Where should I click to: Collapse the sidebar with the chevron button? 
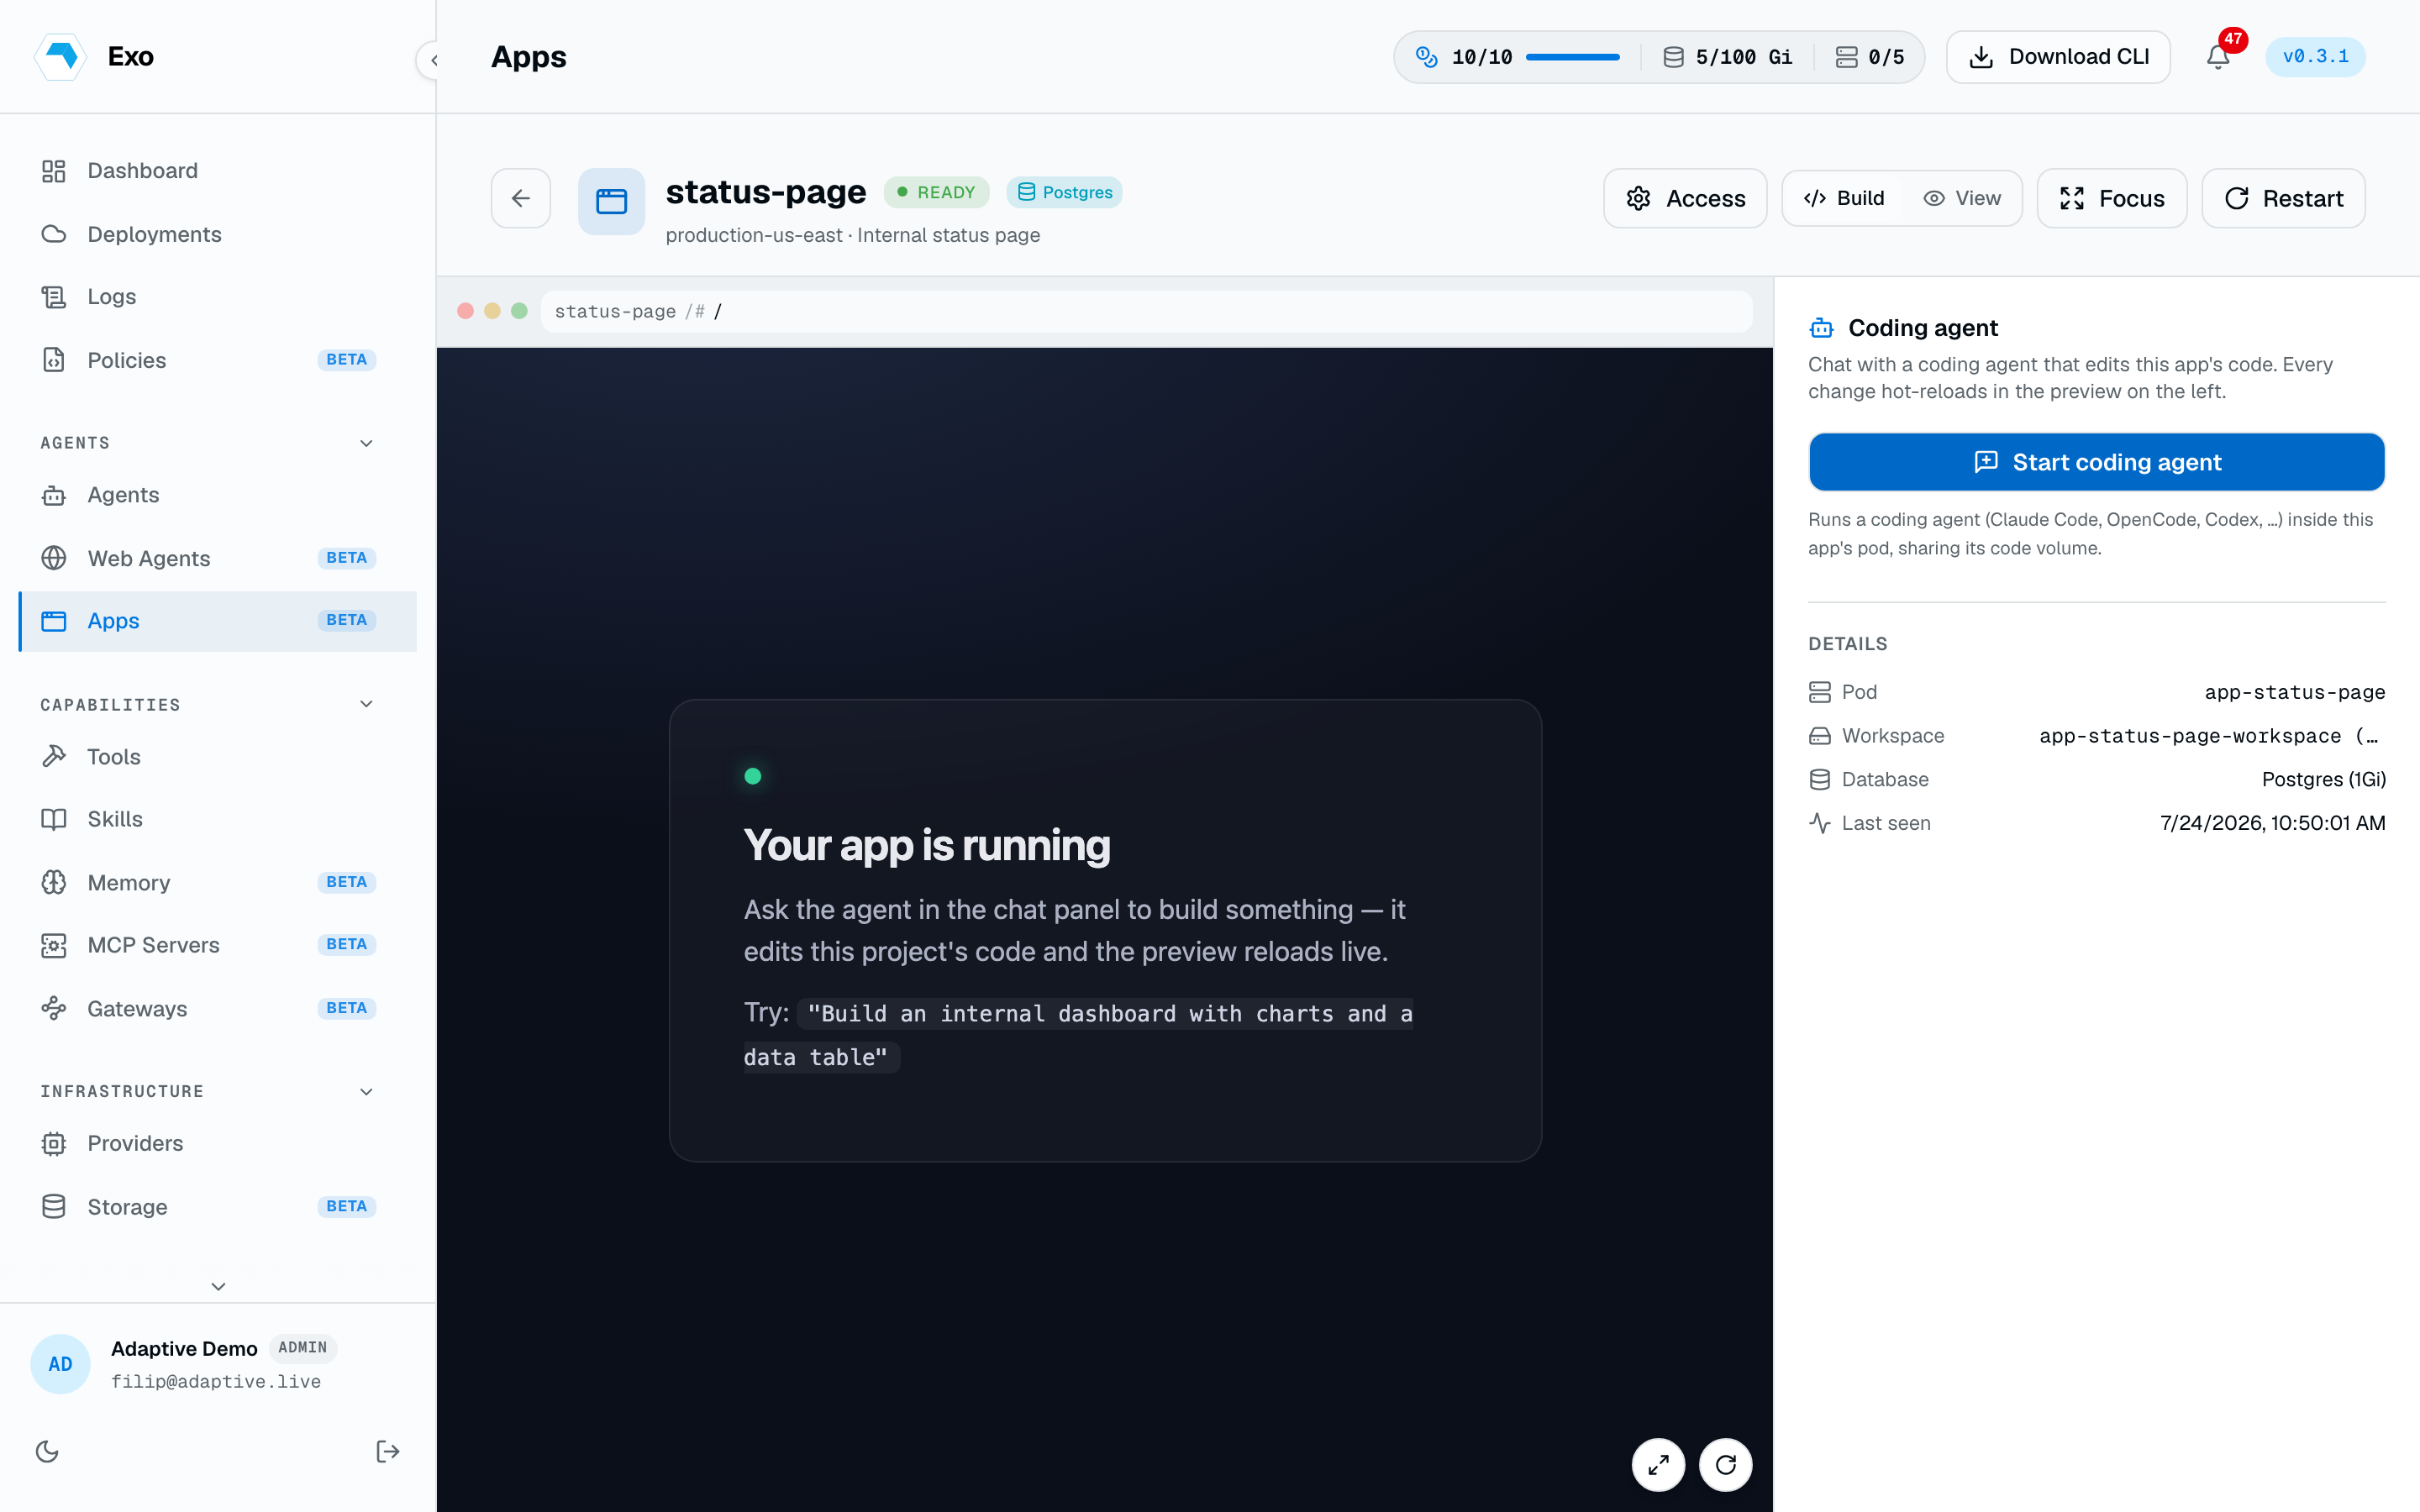coord(433,60)
